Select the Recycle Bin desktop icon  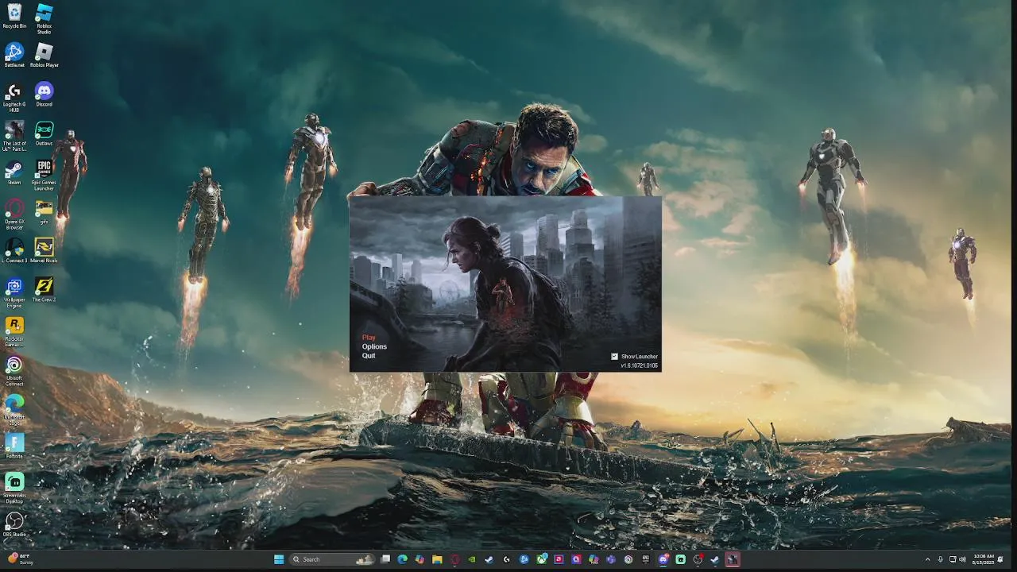[14, 17]
